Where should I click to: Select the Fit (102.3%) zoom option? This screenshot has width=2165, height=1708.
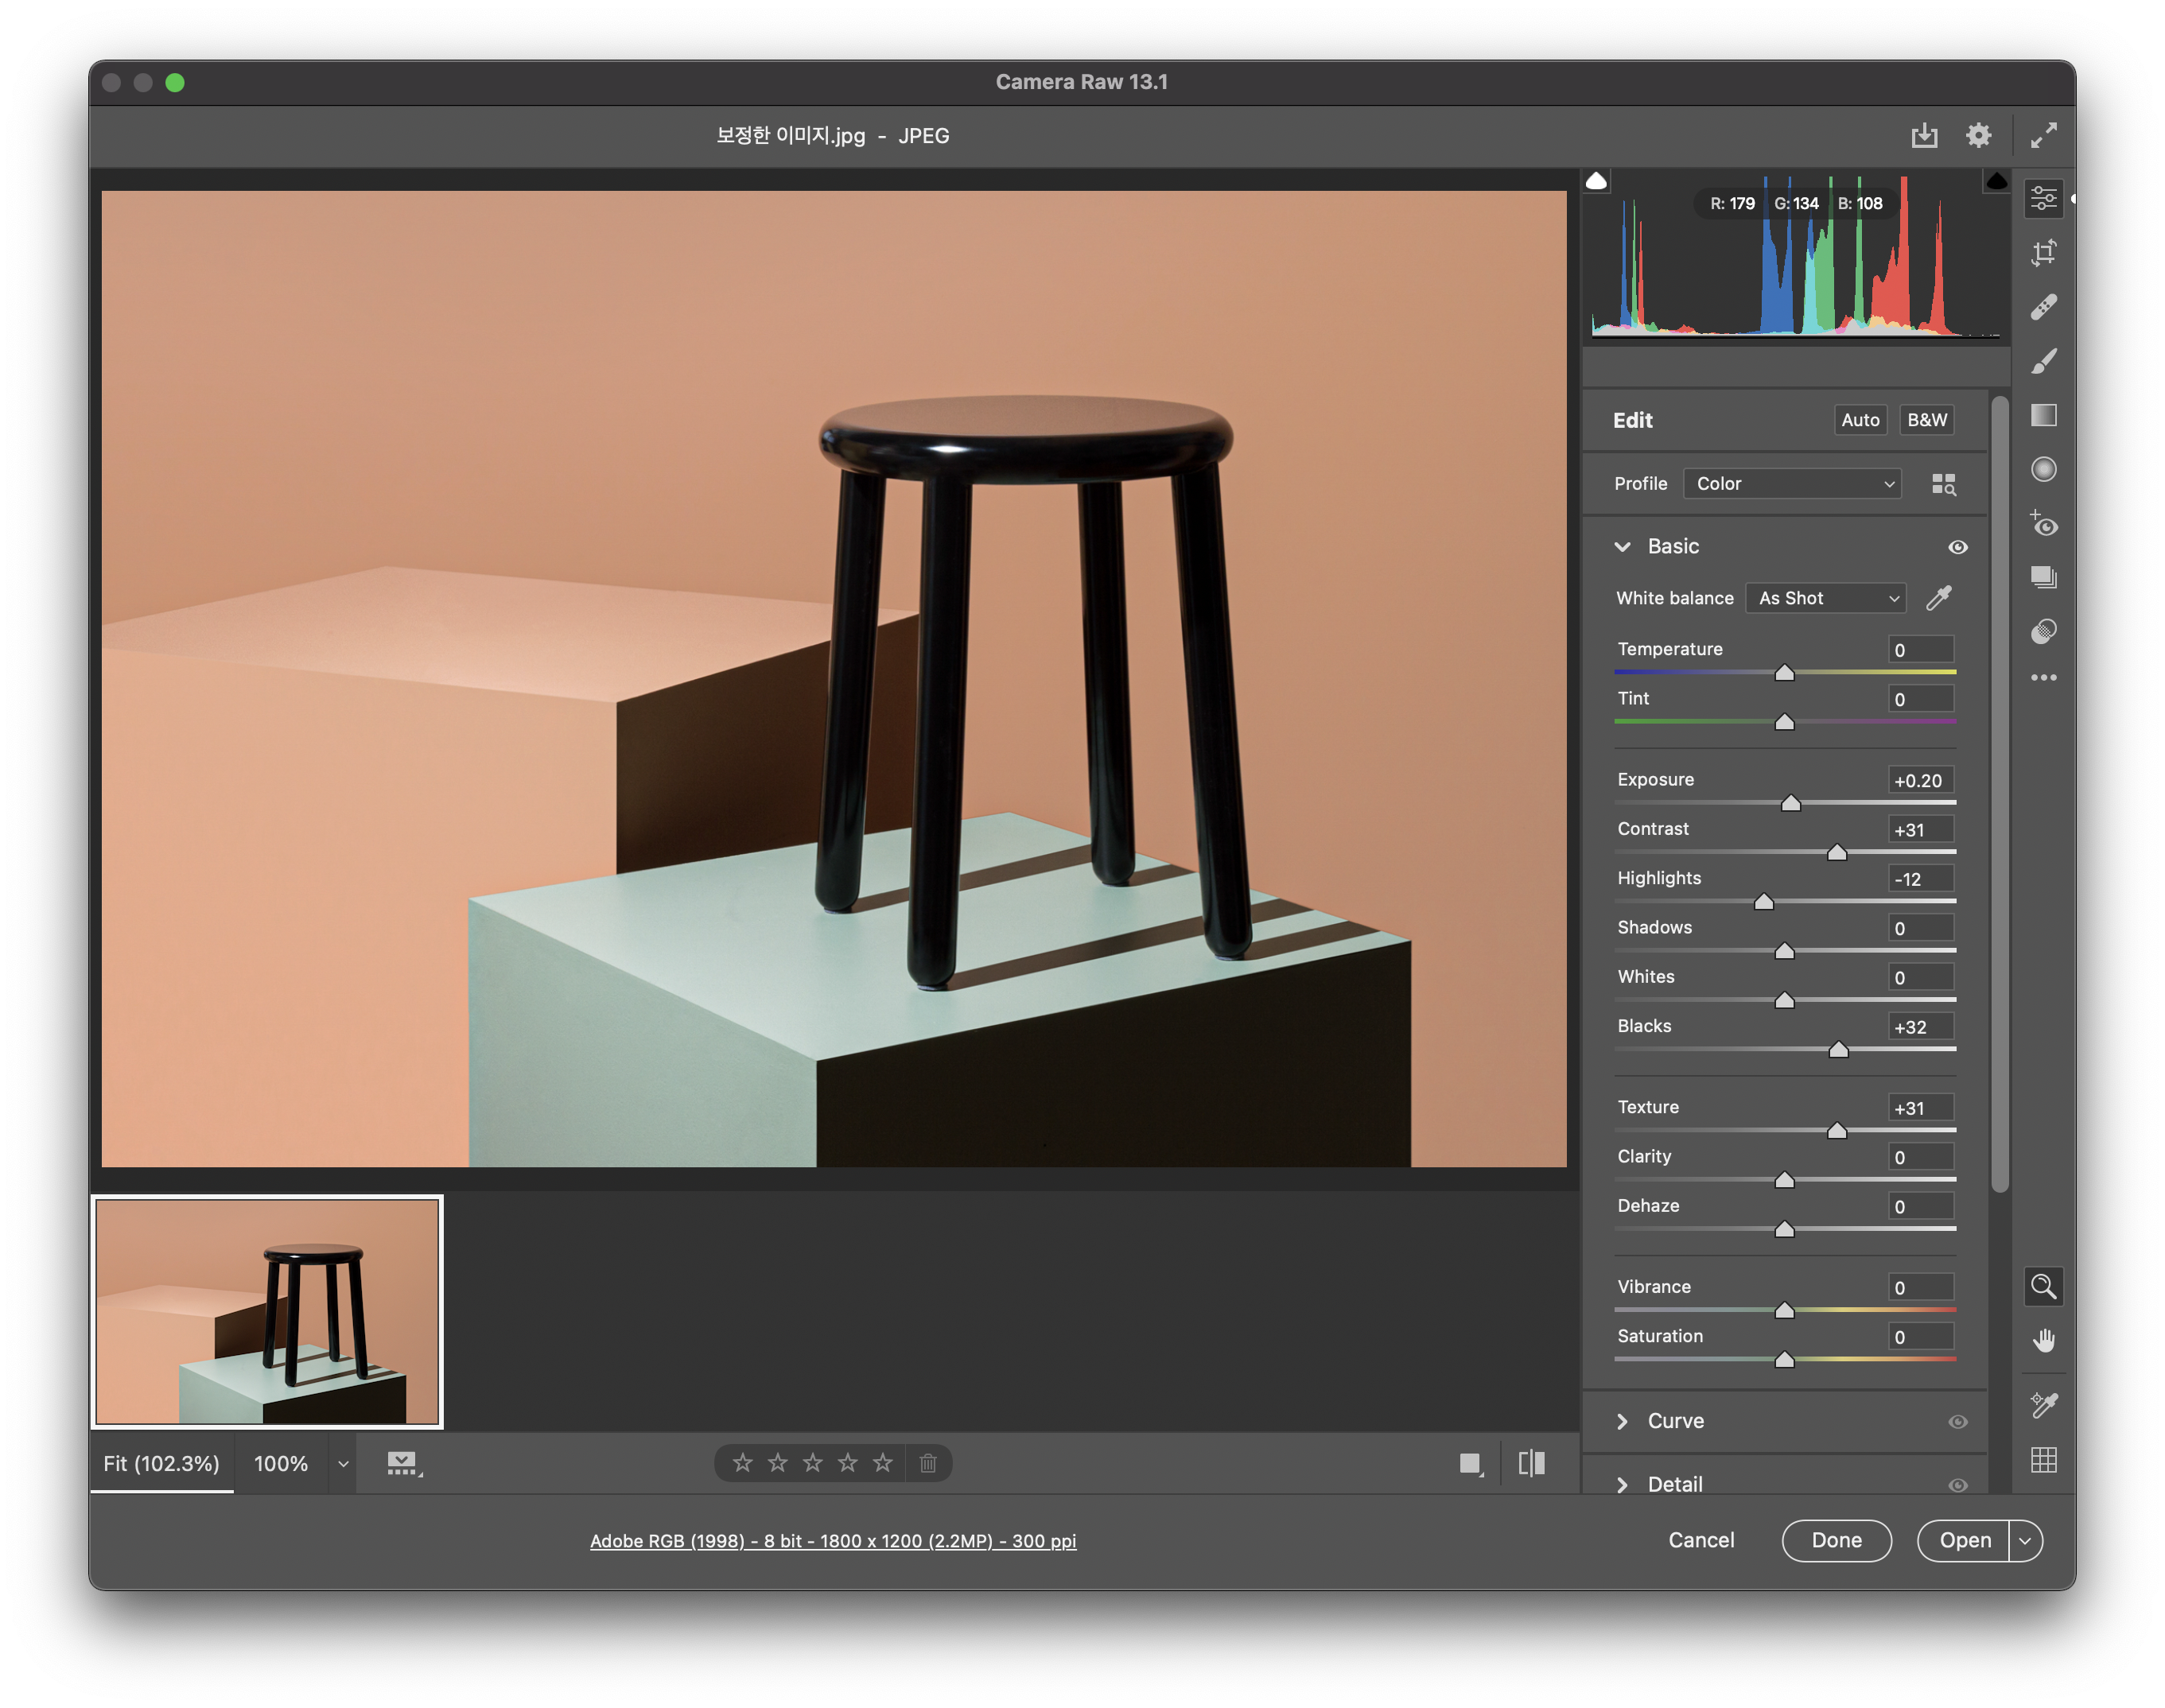pos(161,1464)
